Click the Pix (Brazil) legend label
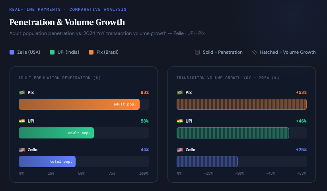The height and width of the screenshot is (191, 327). coord(108,52)
